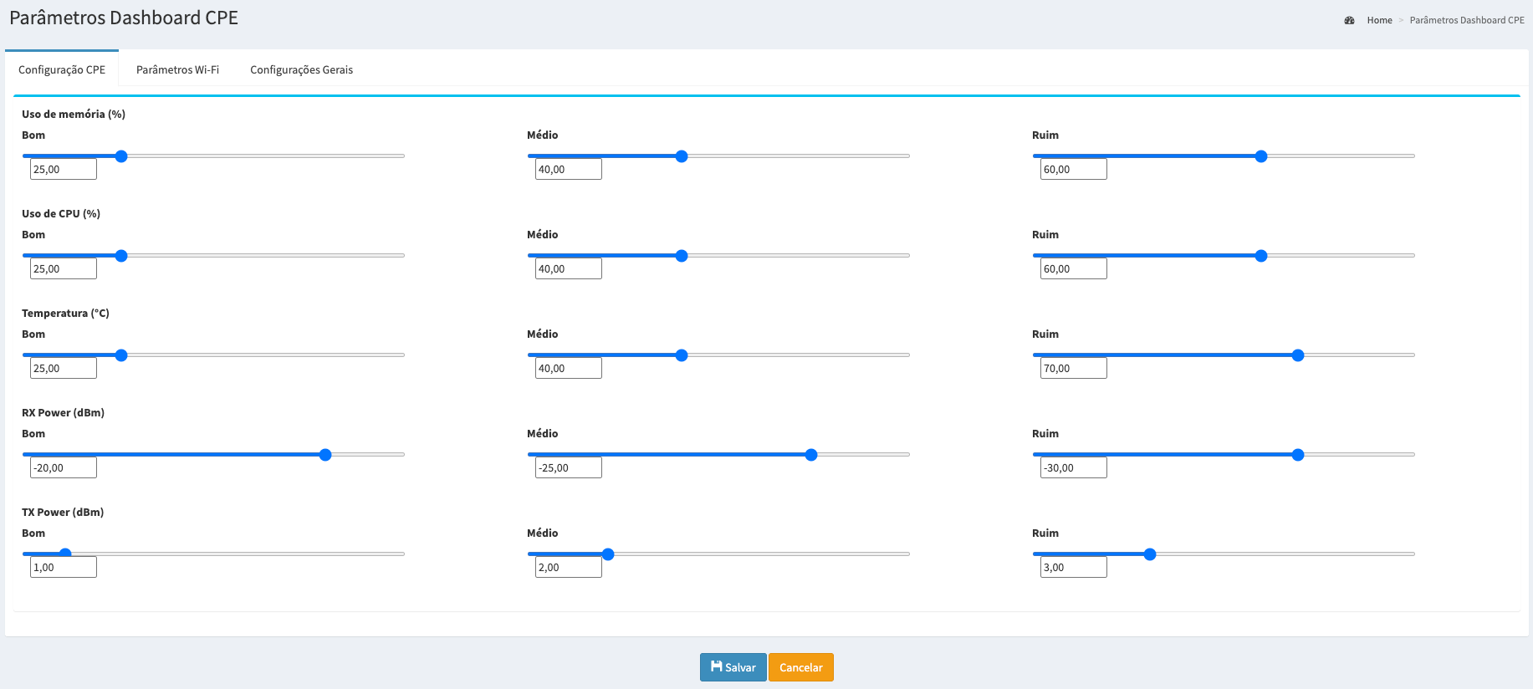1533x689 pixels.
Task: Click the Uso de memória Médio value field
Action: pyautogui.click(x=568, y=169)
